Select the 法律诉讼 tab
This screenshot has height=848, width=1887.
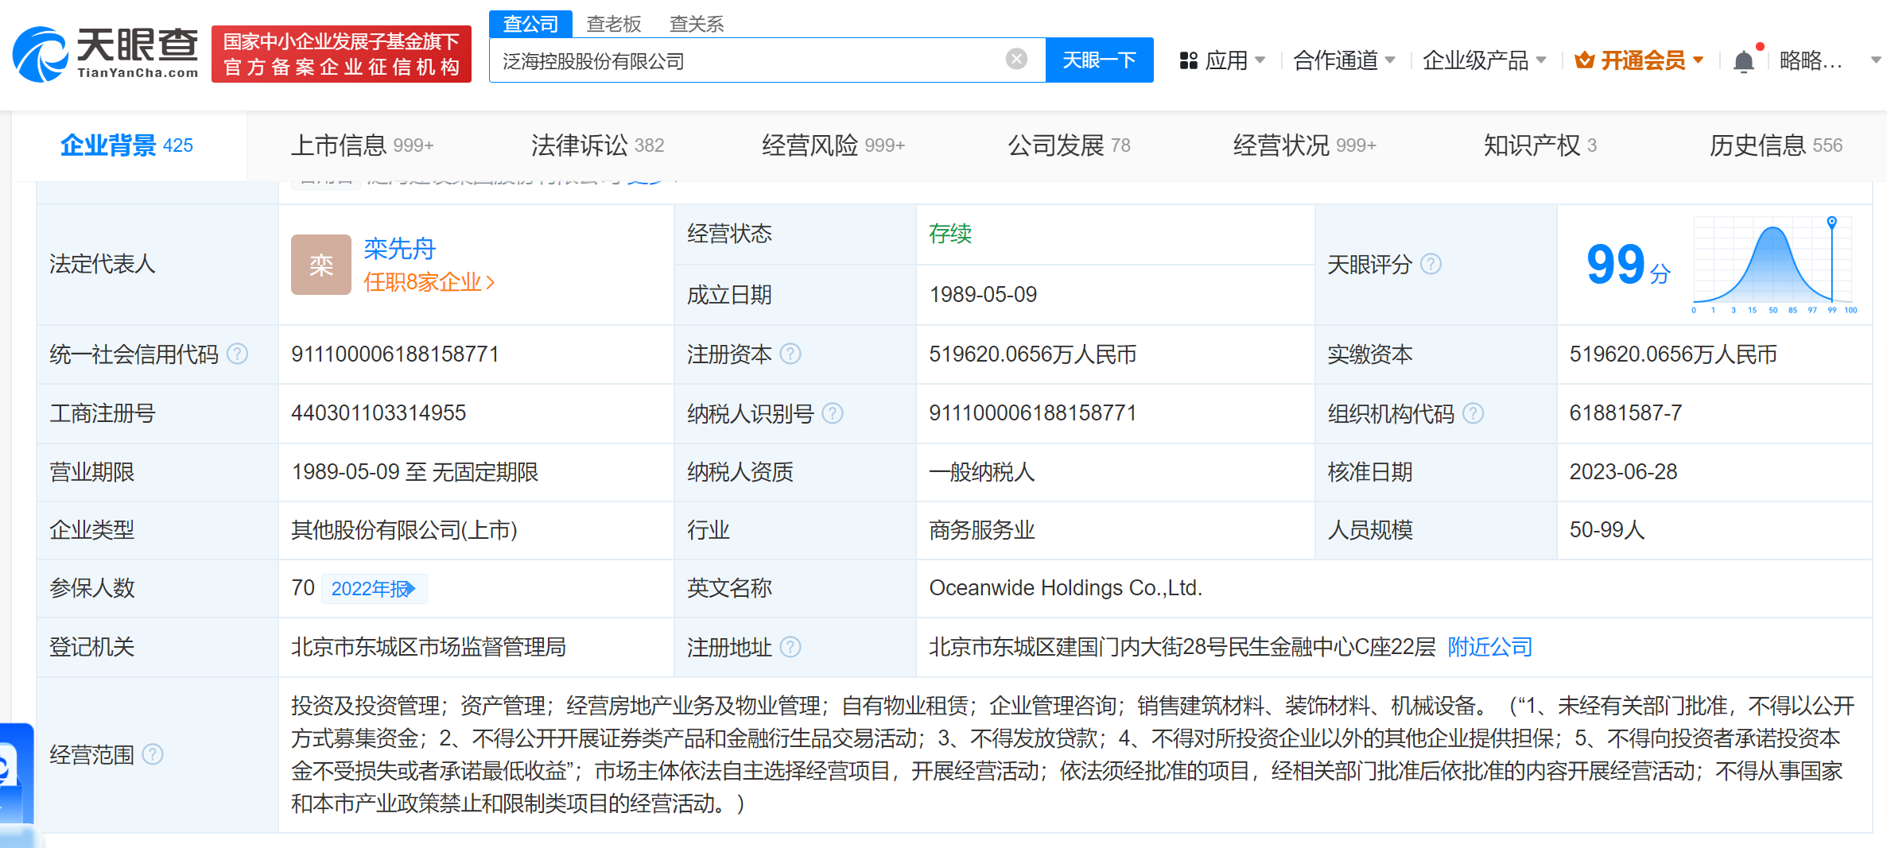pyautogui.click(x=597, y=145)
